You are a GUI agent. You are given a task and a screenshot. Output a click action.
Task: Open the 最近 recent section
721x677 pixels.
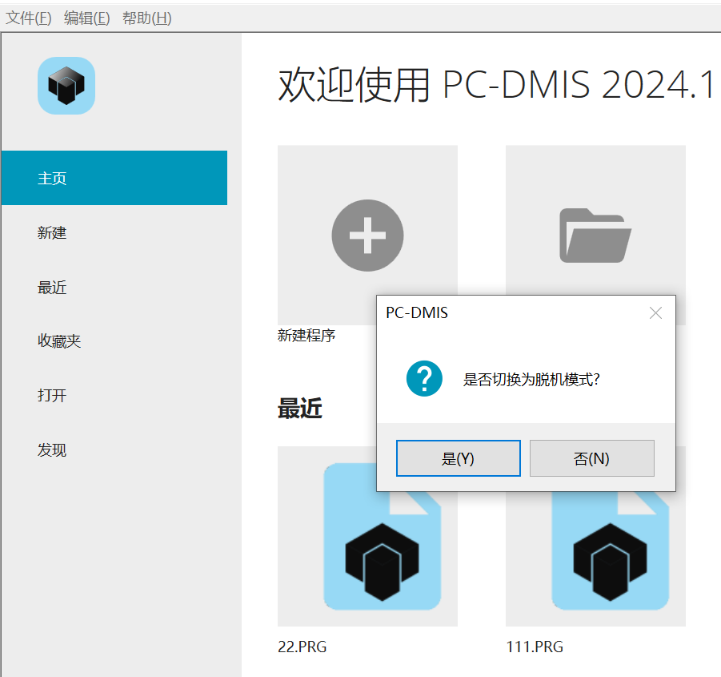pyautogui.click(x=52, y=287)
